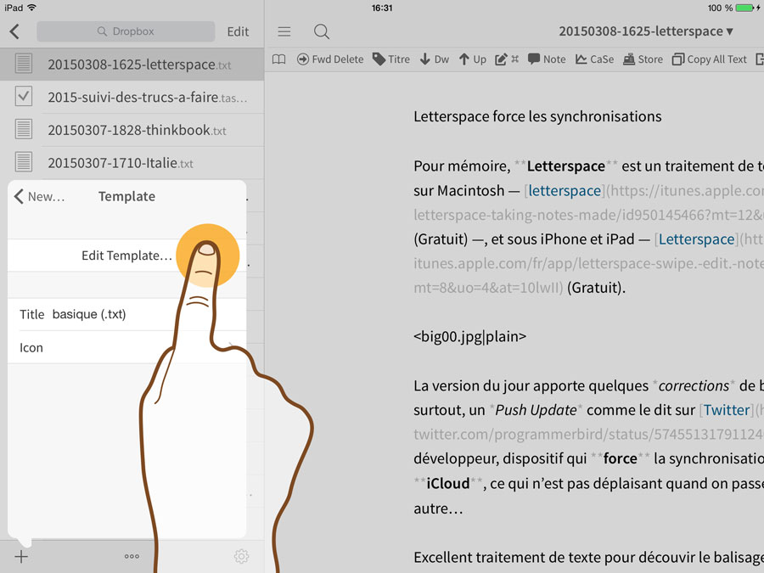Tap the heading Letterspace force les synchronisations
This screenshot has width=764, height=573.
537,116
